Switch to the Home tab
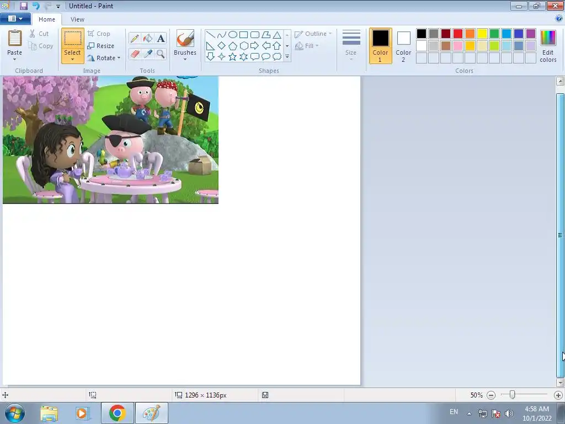 pyautogui.click(x=47, y=19)
